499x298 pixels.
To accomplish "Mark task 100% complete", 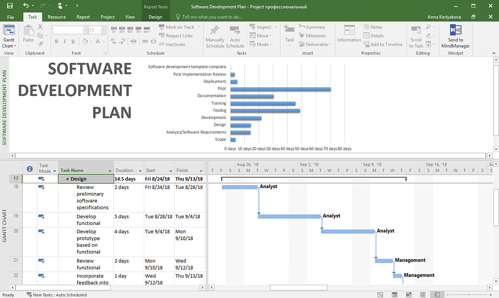I will (147, 30).
